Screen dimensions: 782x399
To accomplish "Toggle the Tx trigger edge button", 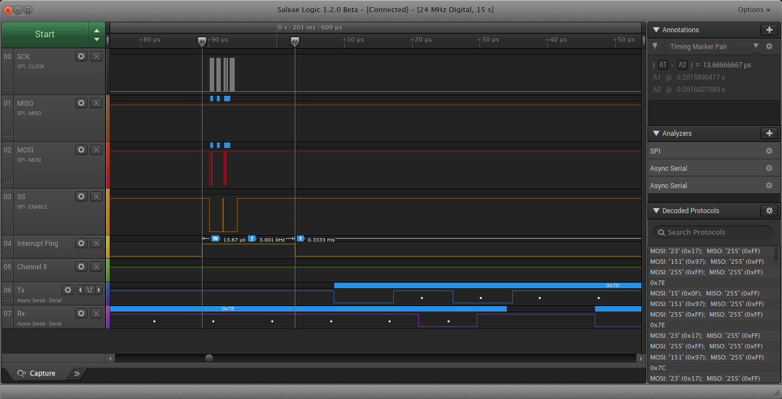I will point(89,290).
